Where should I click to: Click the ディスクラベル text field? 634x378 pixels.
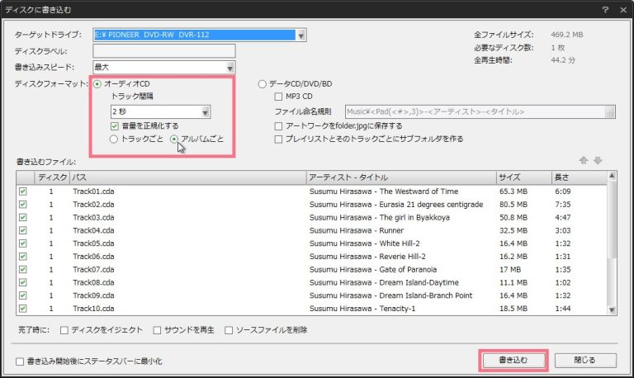click(164, 51)
